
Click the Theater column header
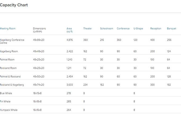coord(87,29)
